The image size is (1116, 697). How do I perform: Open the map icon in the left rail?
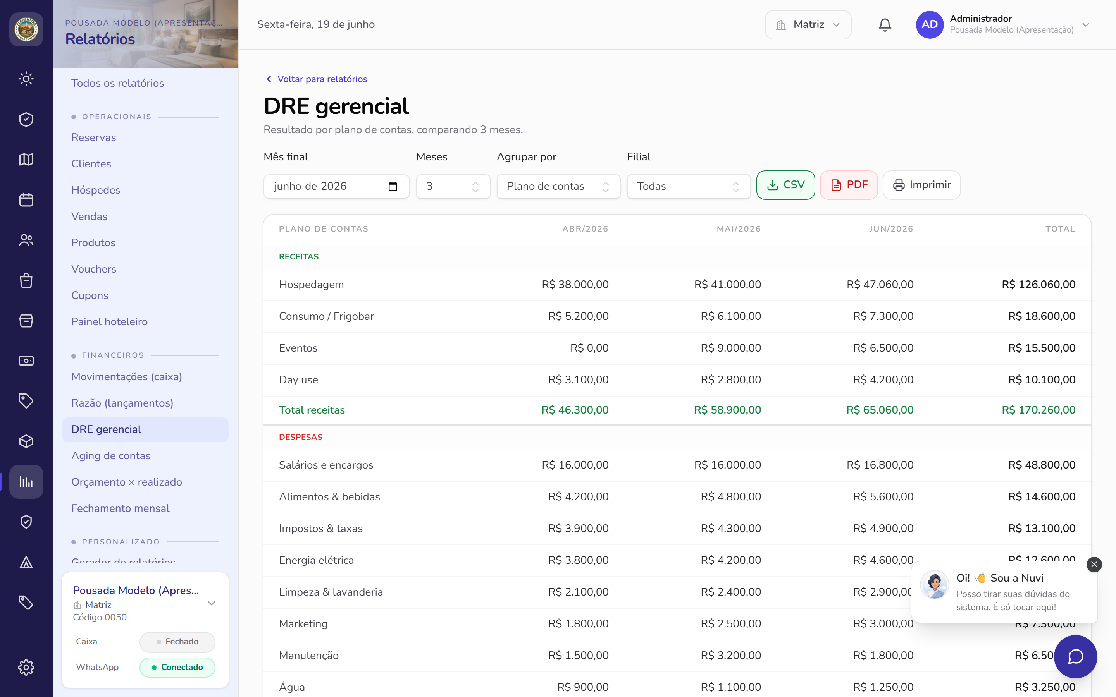tap(26, 160)
